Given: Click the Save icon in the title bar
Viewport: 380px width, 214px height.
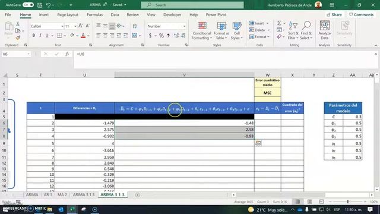Looking at the screenshot, I should (40, 5).
